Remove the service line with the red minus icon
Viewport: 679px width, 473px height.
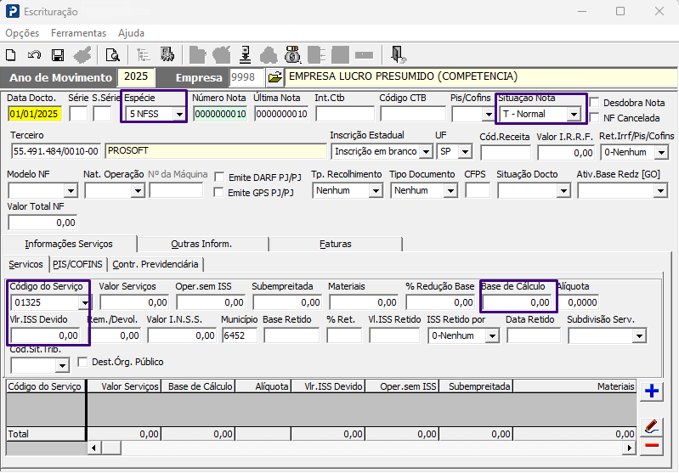point(651,446)
